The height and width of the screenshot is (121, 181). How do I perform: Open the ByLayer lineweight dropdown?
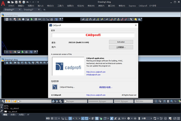pyautogui.click(x=132, y=101)
